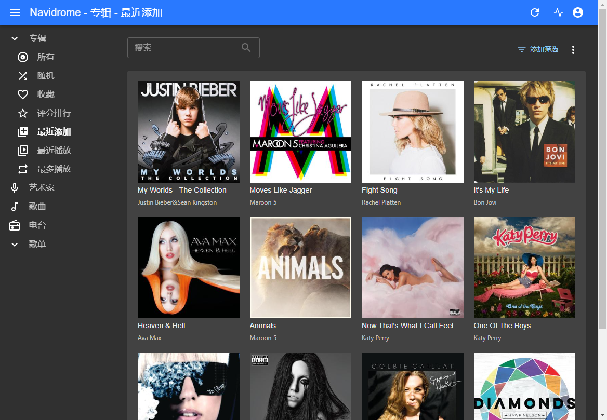
Task: Open the hamburger sidebar menu
Action: point(15,12)
